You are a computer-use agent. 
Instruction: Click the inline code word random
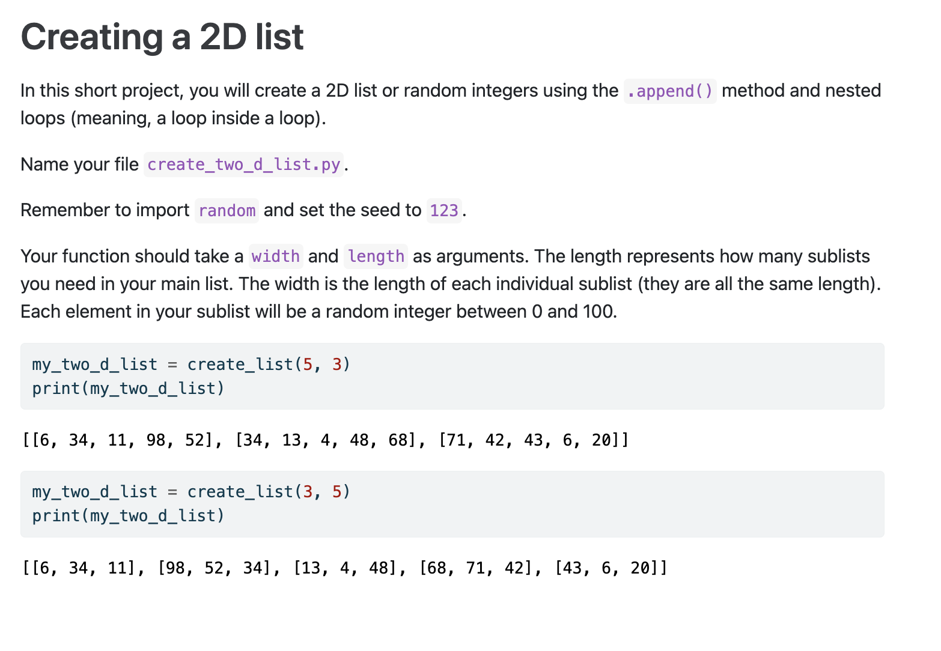pos(227,211)
